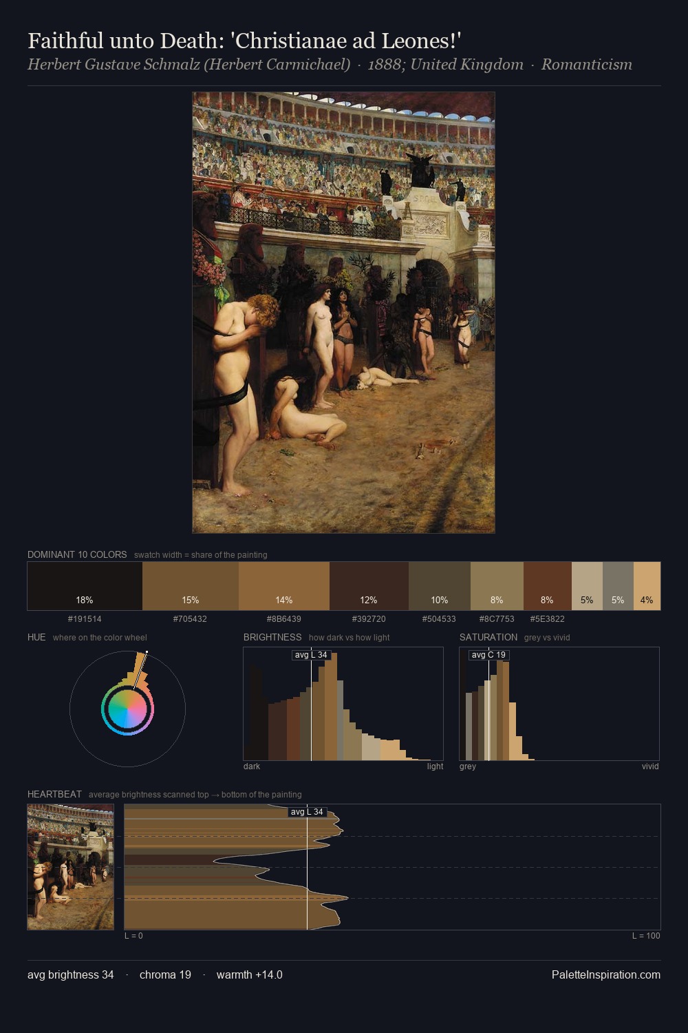Select the 15% brown swatch #705432

pyautogui.click(x=191, y=586)
